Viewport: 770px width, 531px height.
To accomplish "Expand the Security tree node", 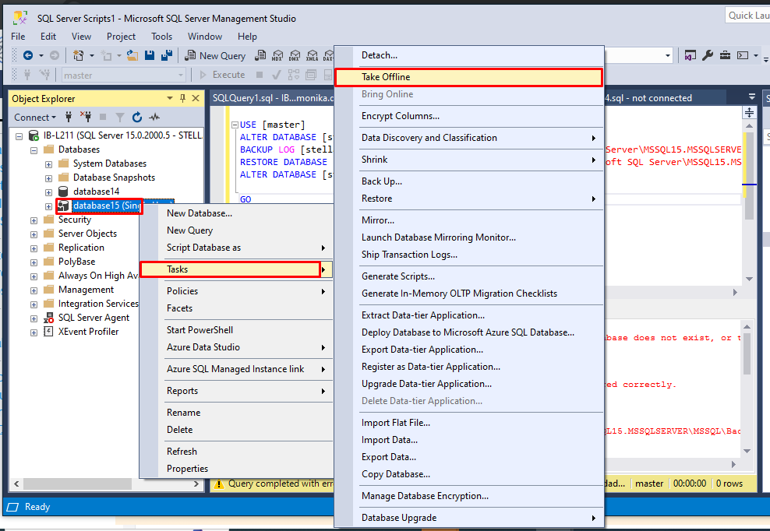I will [x=34, y=220].
